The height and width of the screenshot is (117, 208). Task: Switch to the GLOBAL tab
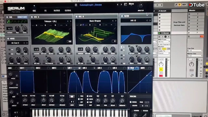[68, 10]
